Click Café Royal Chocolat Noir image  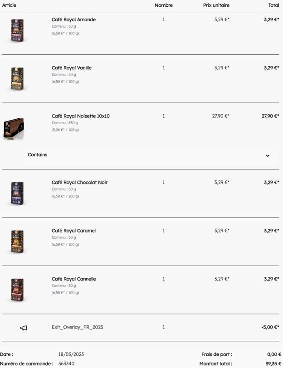coord(17,194)
